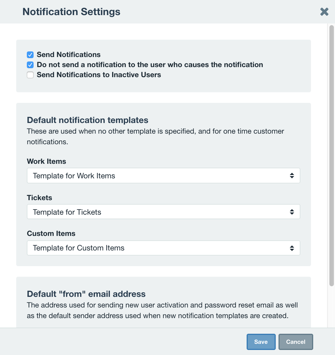This screenshot has height=355, width=335.
Task: Uncheck the Send Notifications checkbox
Action: pos(30,55)
